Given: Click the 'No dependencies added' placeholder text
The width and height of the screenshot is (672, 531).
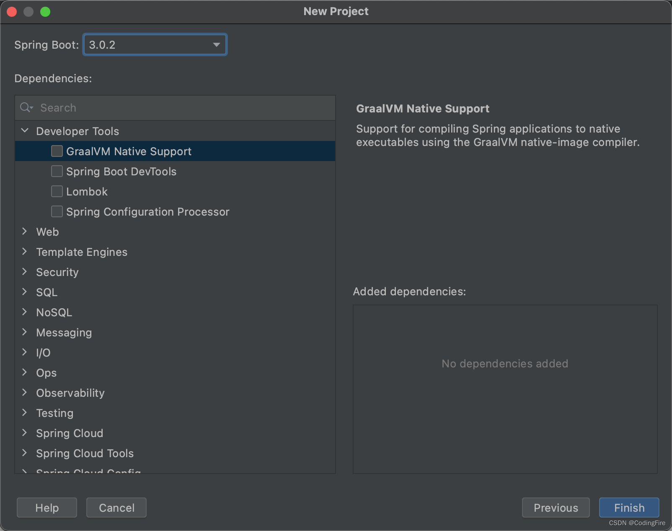Looking at the screenshot, I should click(505, 364).
